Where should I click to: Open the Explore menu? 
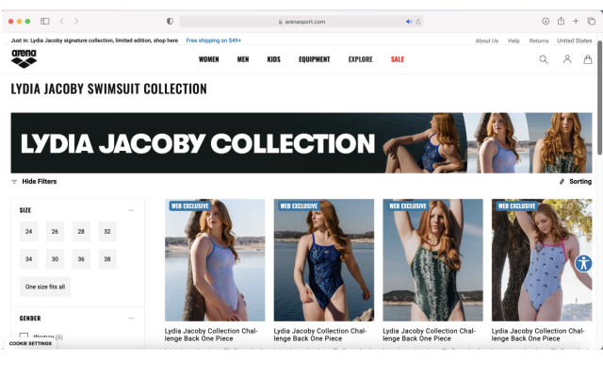(x=360, y=59)
